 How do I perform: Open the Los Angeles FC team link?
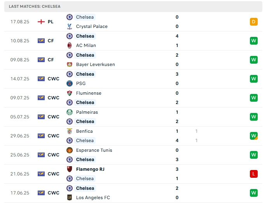click(x=93, y=198)
